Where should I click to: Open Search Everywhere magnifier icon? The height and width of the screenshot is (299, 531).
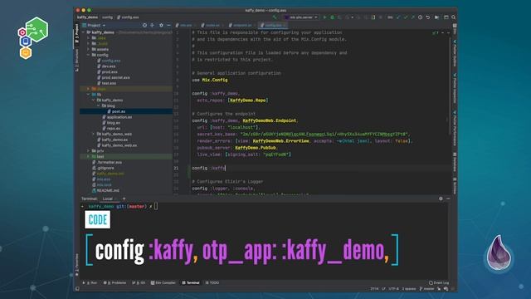tap(454, 17)
